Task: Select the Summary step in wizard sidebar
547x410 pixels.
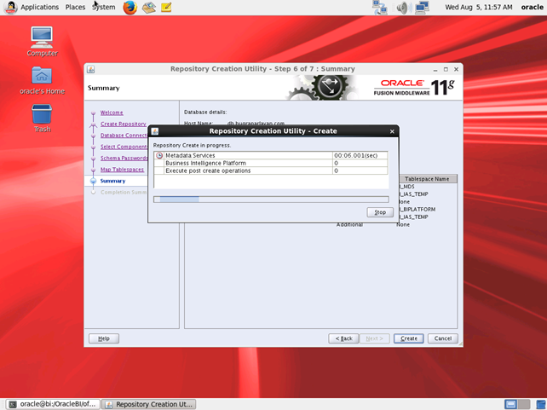Action: tap(112, 181)
